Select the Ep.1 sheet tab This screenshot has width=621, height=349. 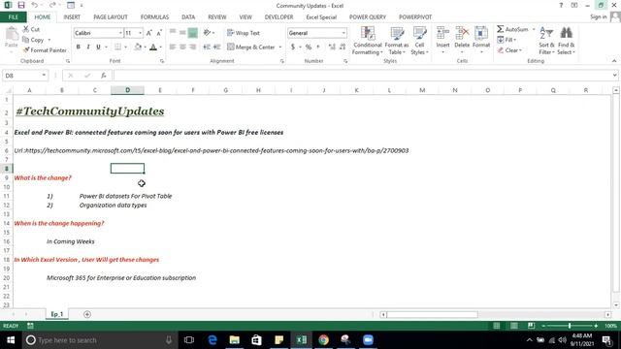(56, 314)
